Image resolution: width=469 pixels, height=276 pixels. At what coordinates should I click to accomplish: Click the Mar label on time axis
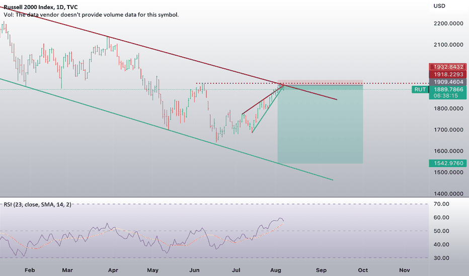[67, 270]
